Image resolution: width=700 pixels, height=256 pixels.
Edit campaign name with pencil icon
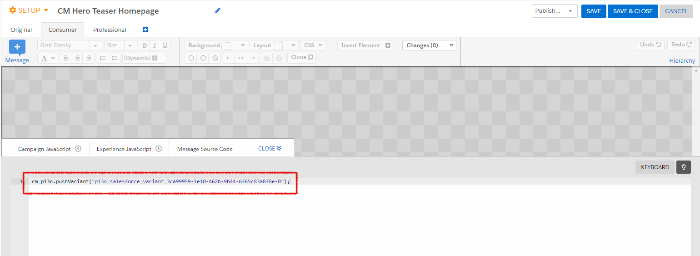tap(217, 11)
